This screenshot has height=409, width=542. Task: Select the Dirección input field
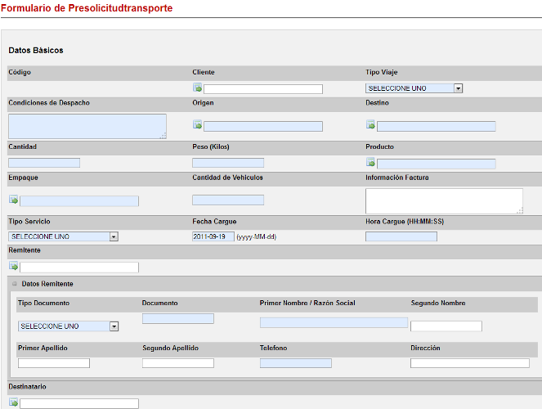pos(469,363)
